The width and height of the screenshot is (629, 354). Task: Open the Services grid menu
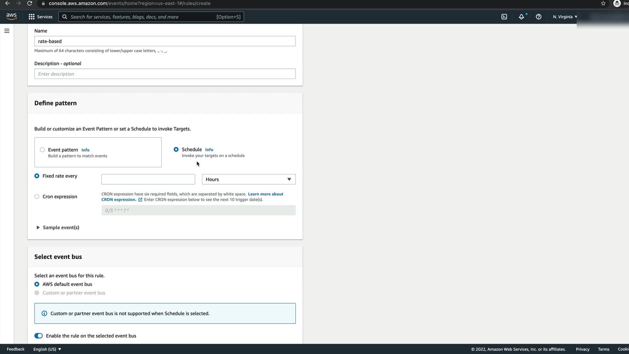point(40,17)
